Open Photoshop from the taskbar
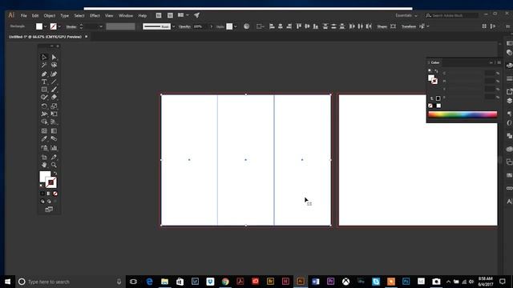513x288 pixels. tap(406, 282)
